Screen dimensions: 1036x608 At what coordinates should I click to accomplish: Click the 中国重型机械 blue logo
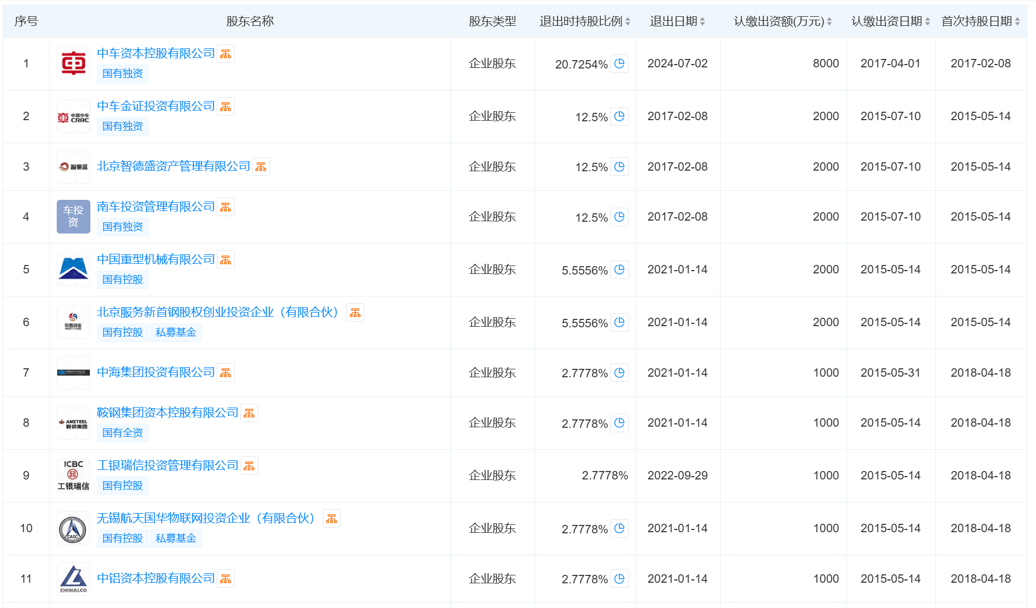(74, 269)
